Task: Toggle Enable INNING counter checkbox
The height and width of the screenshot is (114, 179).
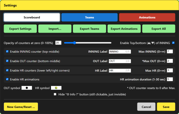Action: 7,51
